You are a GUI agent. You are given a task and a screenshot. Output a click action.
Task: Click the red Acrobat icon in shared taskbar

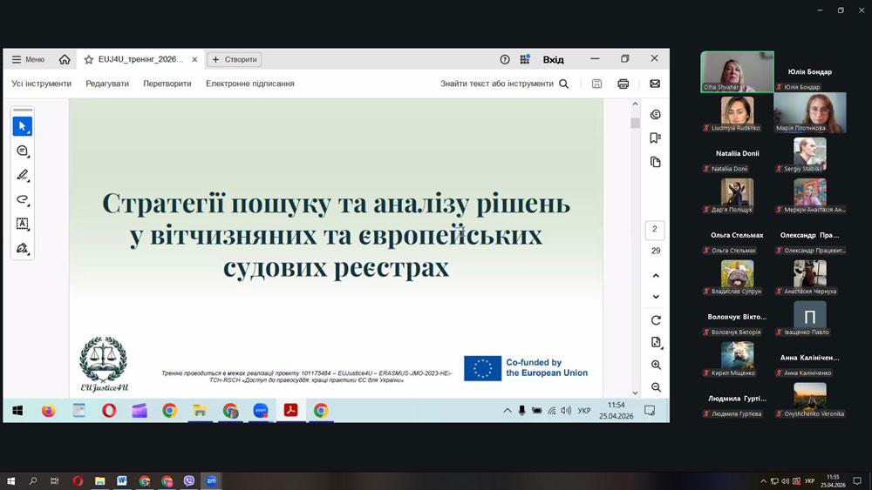[x=291, y=410]
